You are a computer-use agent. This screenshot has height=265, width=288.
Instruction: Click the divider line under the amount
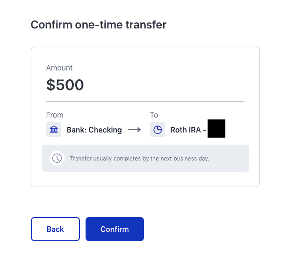click(145, 101)
